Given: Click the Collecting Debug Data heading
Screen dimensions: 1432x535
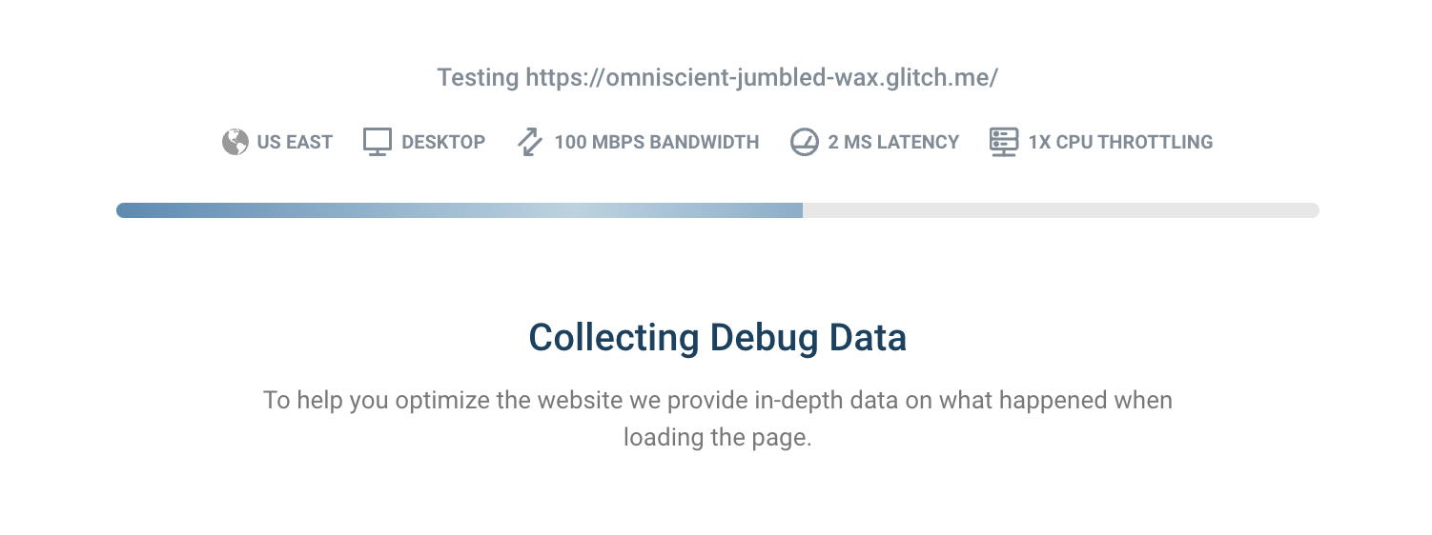Looking at the screenshot, I should 717,338.
